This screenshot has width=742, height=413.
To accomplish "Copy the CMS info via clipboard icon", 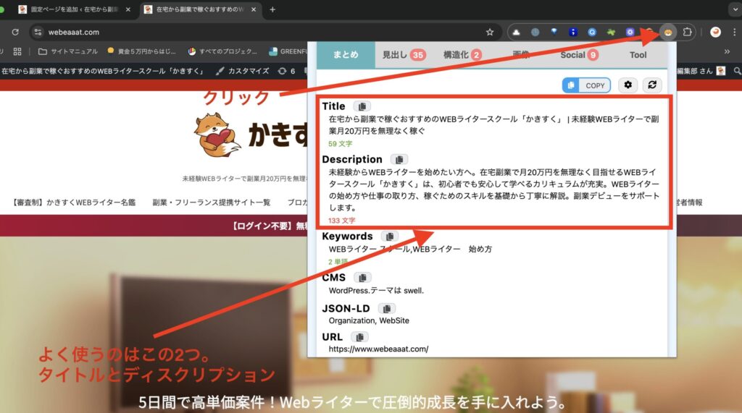I will pyautogui.click(x=363, y=277).
